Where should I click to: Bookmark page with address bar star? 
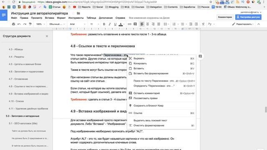211,2
